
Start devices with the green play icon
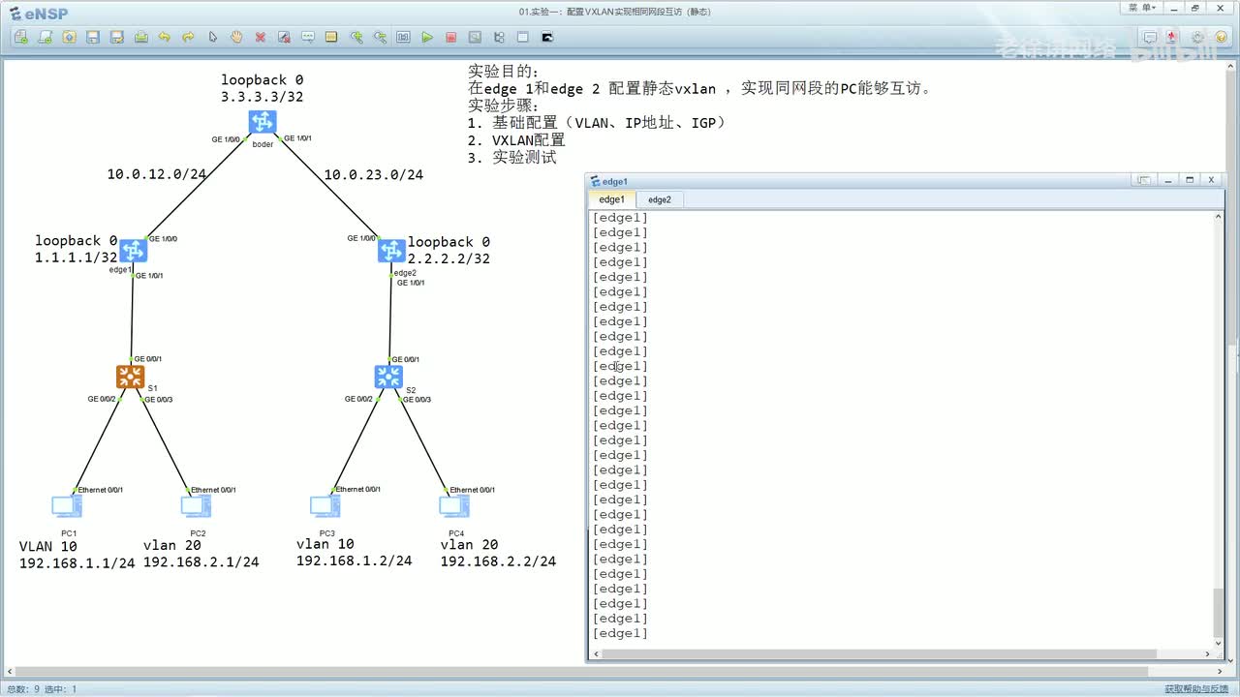[x=427, y=38]
